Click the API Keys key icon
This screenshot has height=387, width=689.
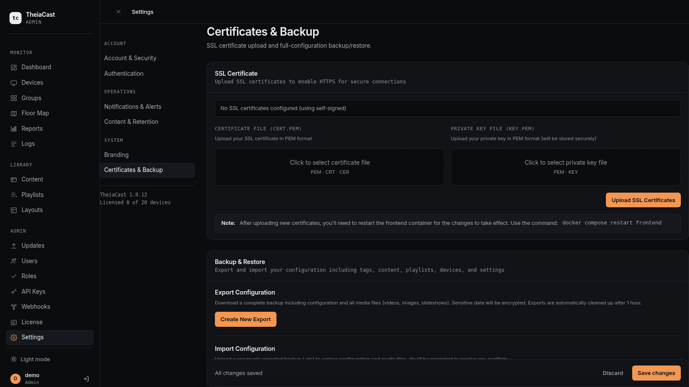point(14,292)
